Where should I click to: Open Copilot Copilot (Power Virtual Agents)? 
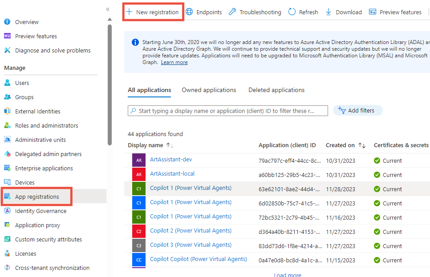click(198, 259)
